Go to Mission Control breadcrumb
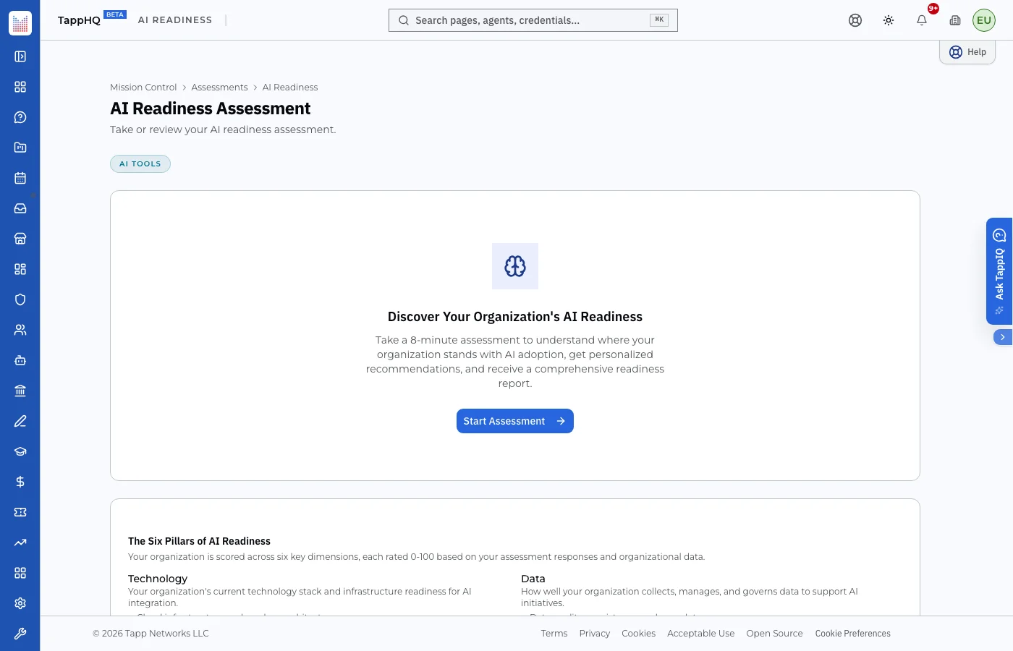 (x=143, y=88)
